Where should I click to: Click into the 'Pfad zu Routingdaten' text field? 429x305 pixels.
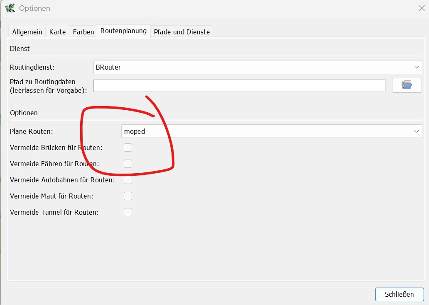click(x=239, y=86)
